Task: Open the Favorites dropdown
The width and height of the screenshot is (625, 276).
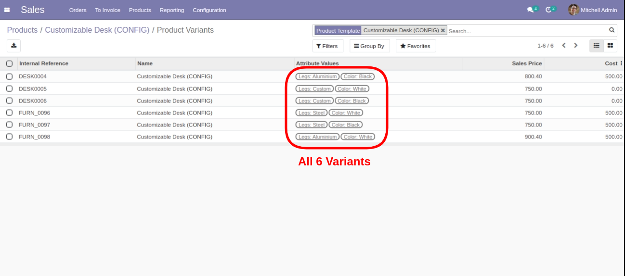Action: [x=416, y=46]
